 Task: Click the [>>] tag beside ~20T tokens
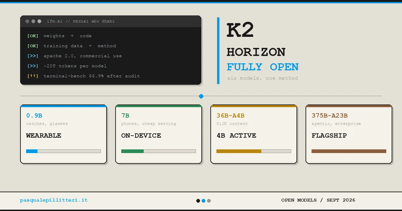(33, 66)
